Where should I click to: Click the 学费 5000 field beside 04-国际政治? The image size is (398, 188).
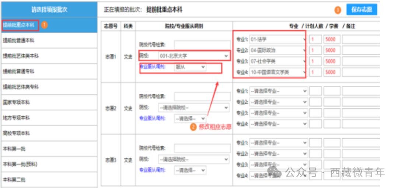[332, 50]
